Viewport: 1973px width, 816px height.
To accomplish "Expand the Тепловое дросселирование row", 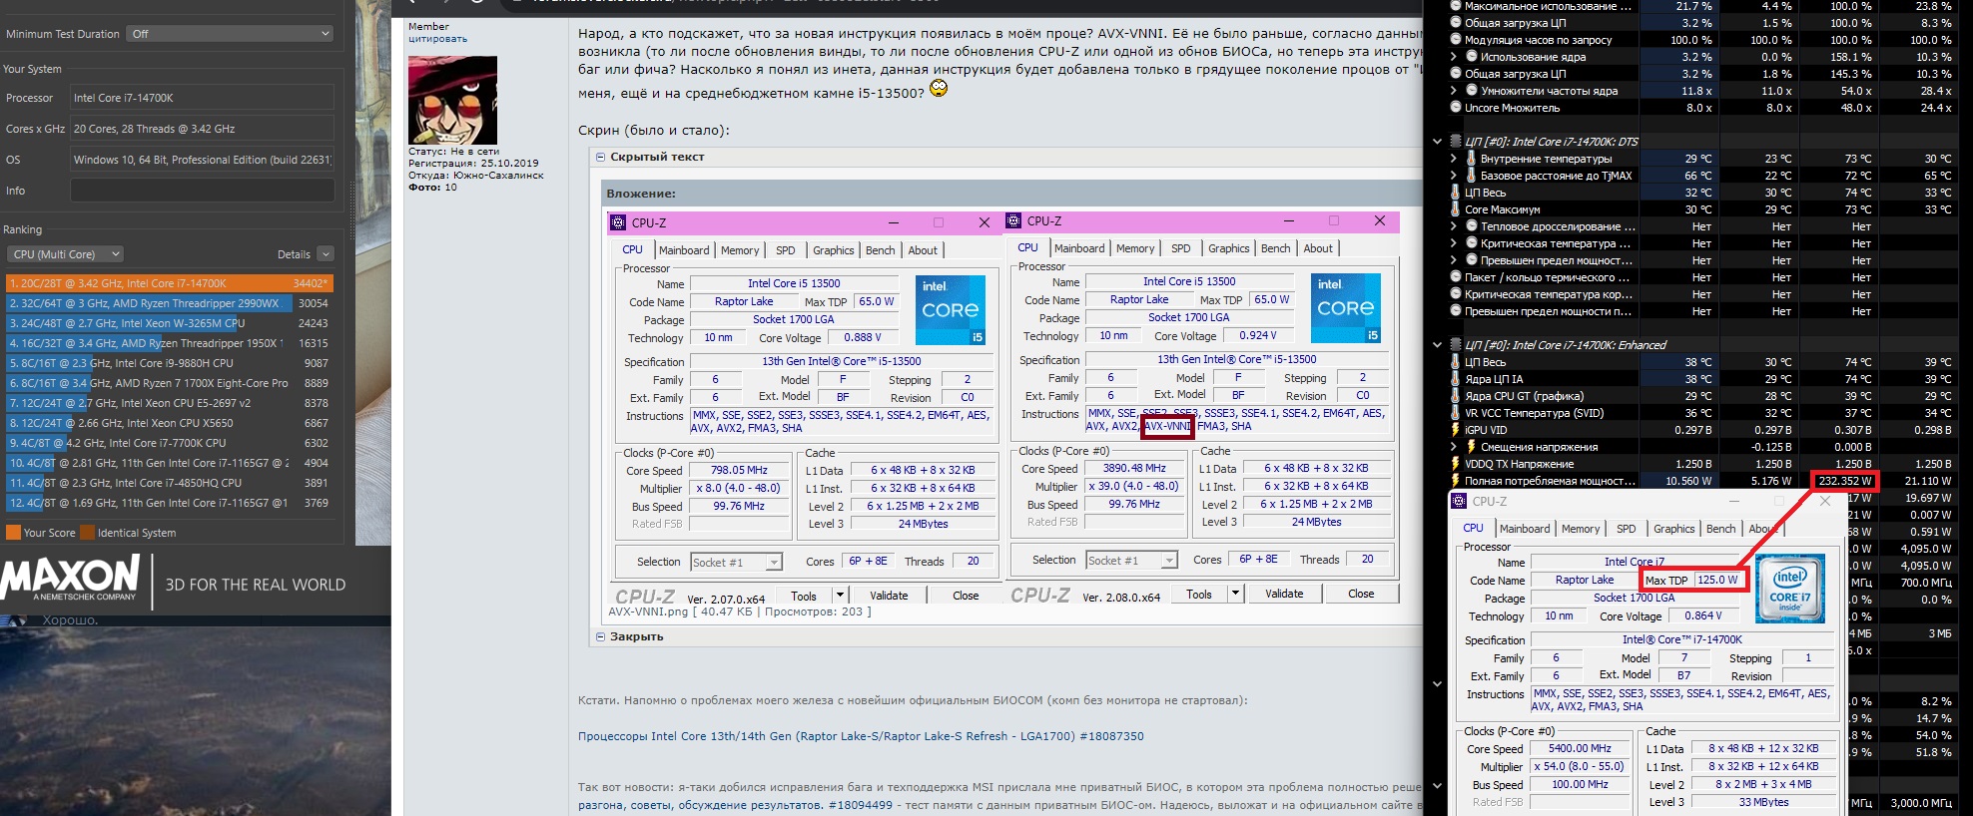I will [x=1454, y=226].
